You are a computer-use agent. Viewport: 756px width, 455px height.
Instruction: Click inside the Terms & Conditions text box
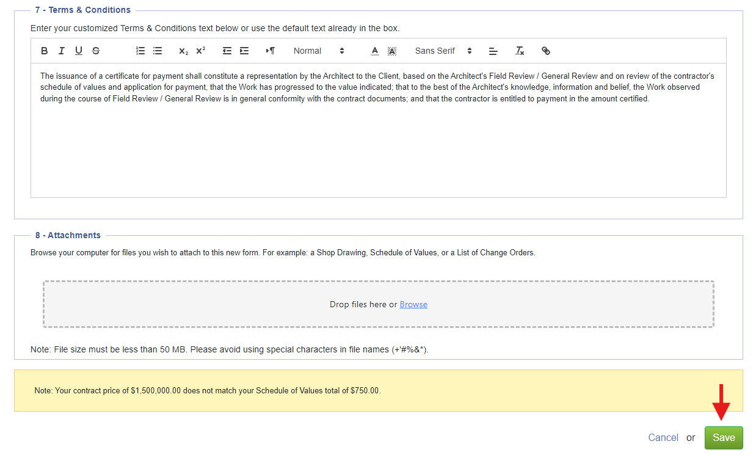tap(379, 130)
